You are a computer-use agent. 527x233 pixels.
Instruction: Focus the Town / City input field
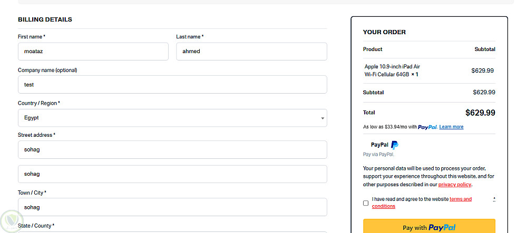pos(172,207)
